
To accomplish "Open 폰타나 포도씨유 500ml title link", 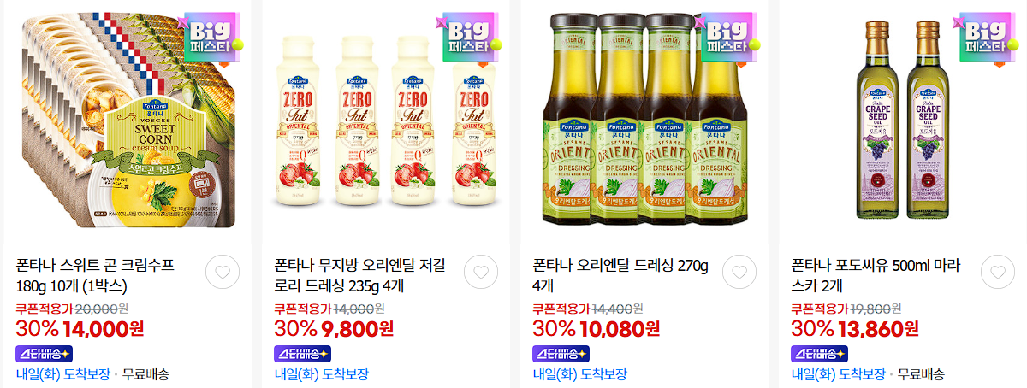I will (x=876, y=274).
